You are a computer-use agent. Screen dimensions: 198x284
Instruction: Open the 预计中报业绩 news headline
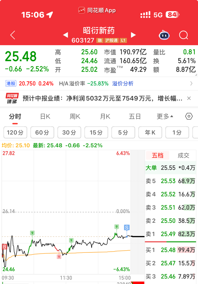pos(103,98)
